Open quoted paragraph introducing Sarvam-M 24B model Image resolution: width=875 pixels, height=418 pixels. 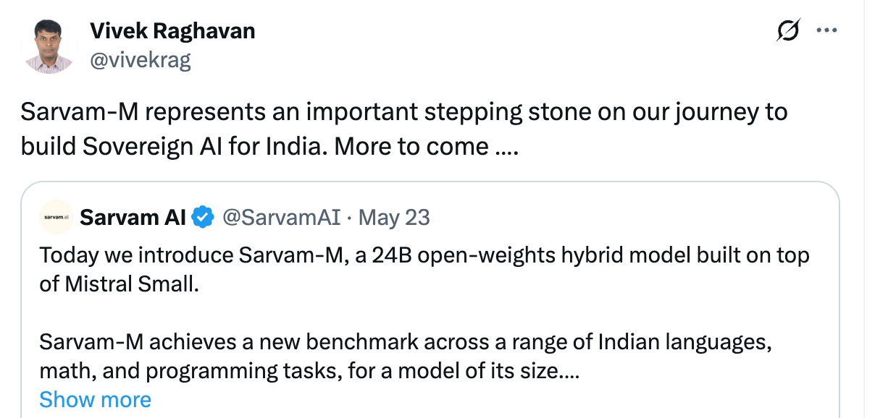424,269
